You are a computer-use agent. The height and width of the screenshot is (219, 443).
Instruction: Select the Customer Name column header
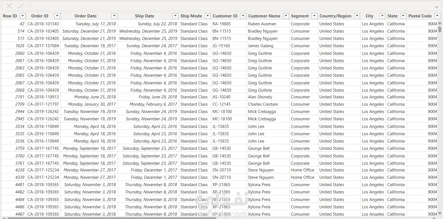point(264,16)
